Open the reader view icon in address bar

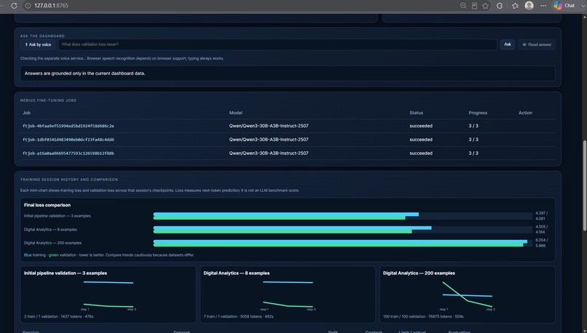pyautogui.click(x=474, y=6)
